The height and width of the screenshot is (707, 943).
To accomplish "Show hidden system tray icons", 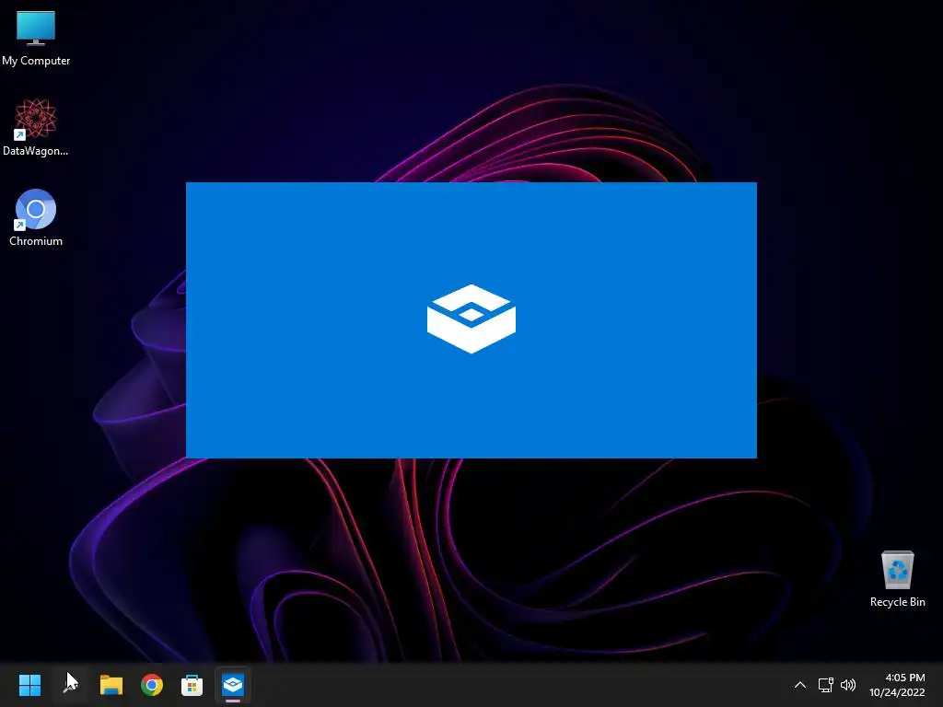I will click(800, 685).
